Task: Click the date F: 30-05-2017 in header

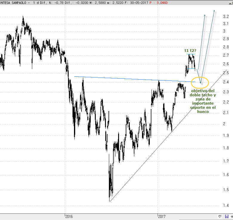Action: pyautogui.click(x=137, y=3)
